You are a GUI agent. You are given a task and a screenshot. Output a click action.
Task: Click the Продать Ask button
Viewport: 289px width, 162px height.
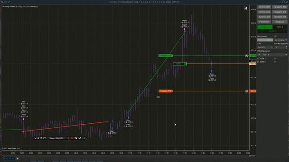point(280,12)
